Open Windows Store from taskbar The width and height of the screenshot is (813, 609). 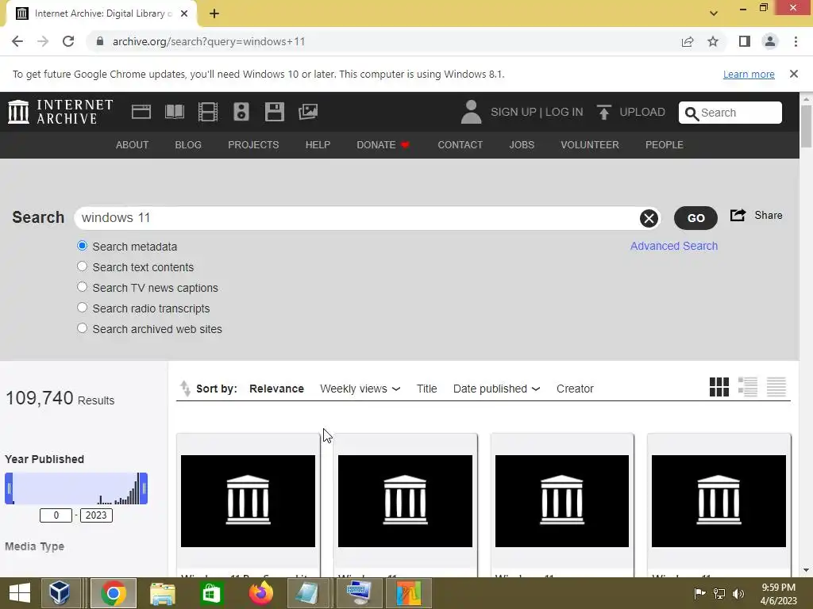(211, 593)
